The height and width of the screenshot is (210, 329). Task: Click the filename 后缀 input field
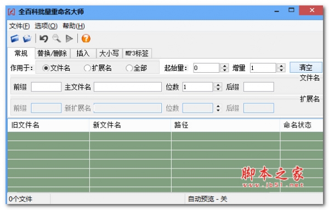(258, 87)
